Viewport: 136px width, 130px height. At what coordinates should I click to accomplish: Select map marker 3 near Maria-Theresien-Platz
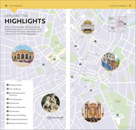click(x=54, y=59)
